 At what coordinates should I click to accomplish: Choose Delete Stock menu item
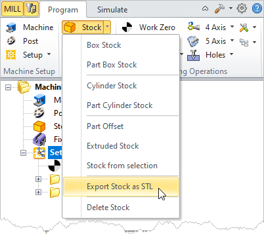[x=121, y=208]
